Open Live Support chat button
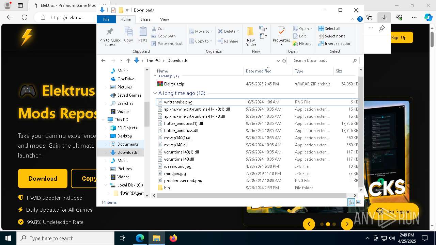Viewport: 436px width, 245px height. 393,211
